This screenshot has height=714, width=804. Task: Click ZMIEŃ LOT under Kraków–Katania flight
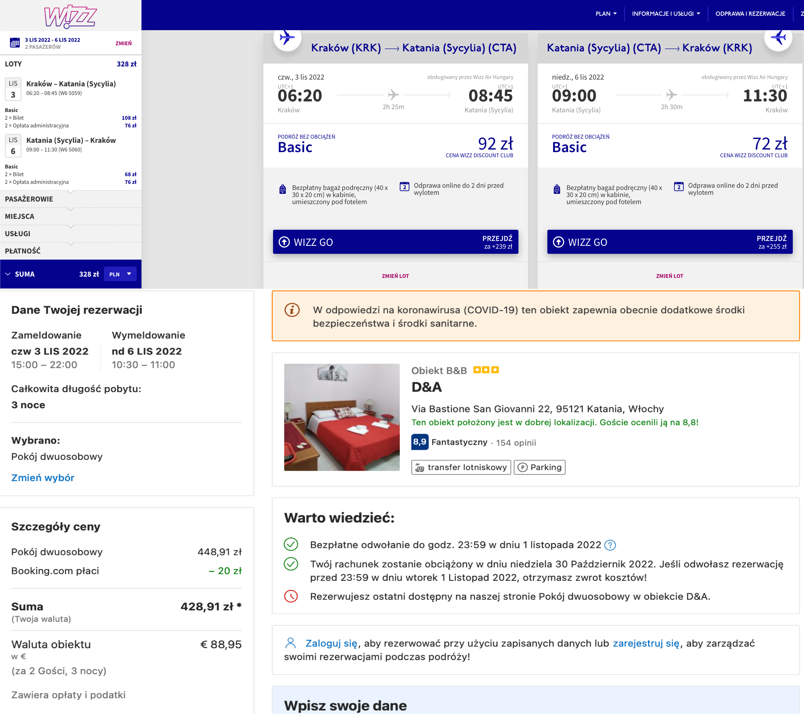pyautogui.click(x=395, y=276)
